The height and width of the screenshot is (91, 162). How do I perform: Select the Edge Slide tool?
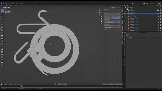click(2, 57)
